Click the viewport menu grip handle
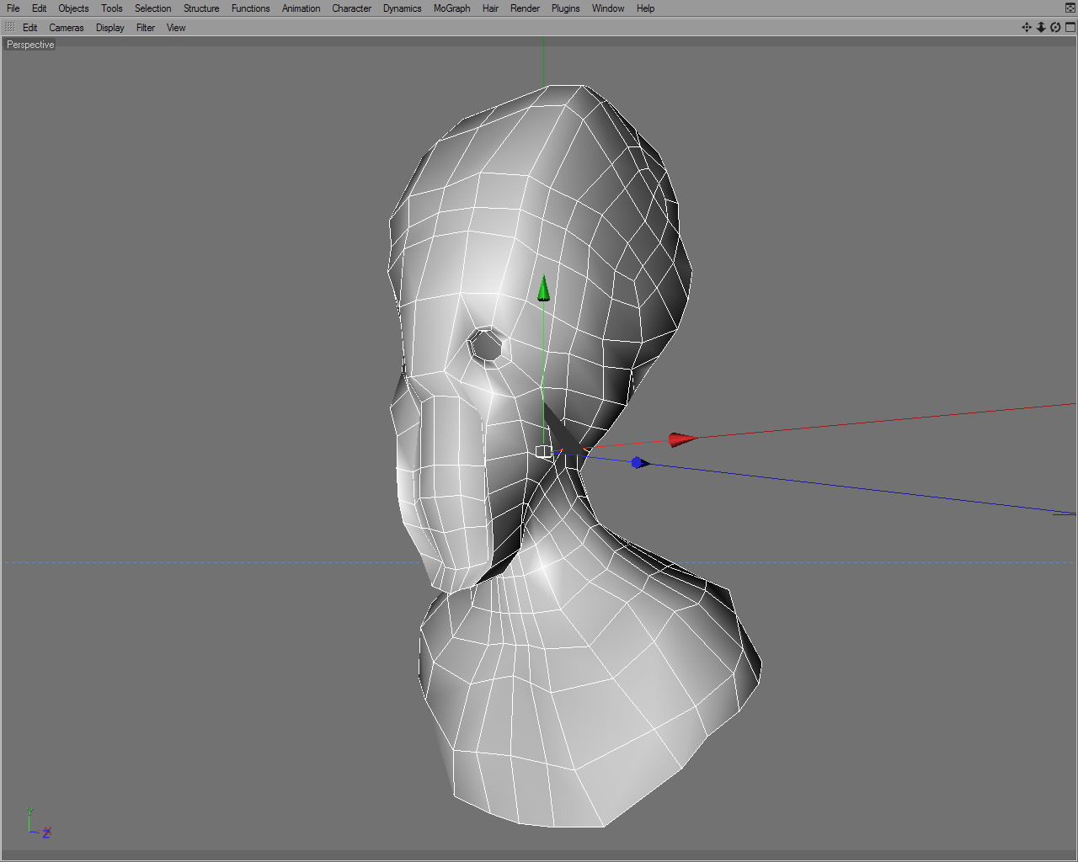1078x862 pixels. coord(9,28)
